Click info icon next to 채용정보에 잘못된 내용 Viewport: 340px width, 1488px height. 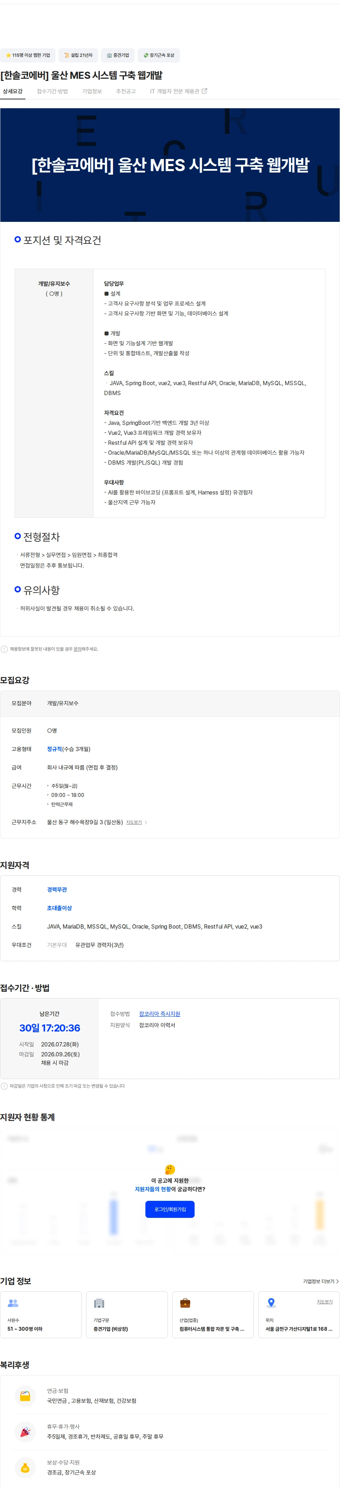(x=5, y=649)
